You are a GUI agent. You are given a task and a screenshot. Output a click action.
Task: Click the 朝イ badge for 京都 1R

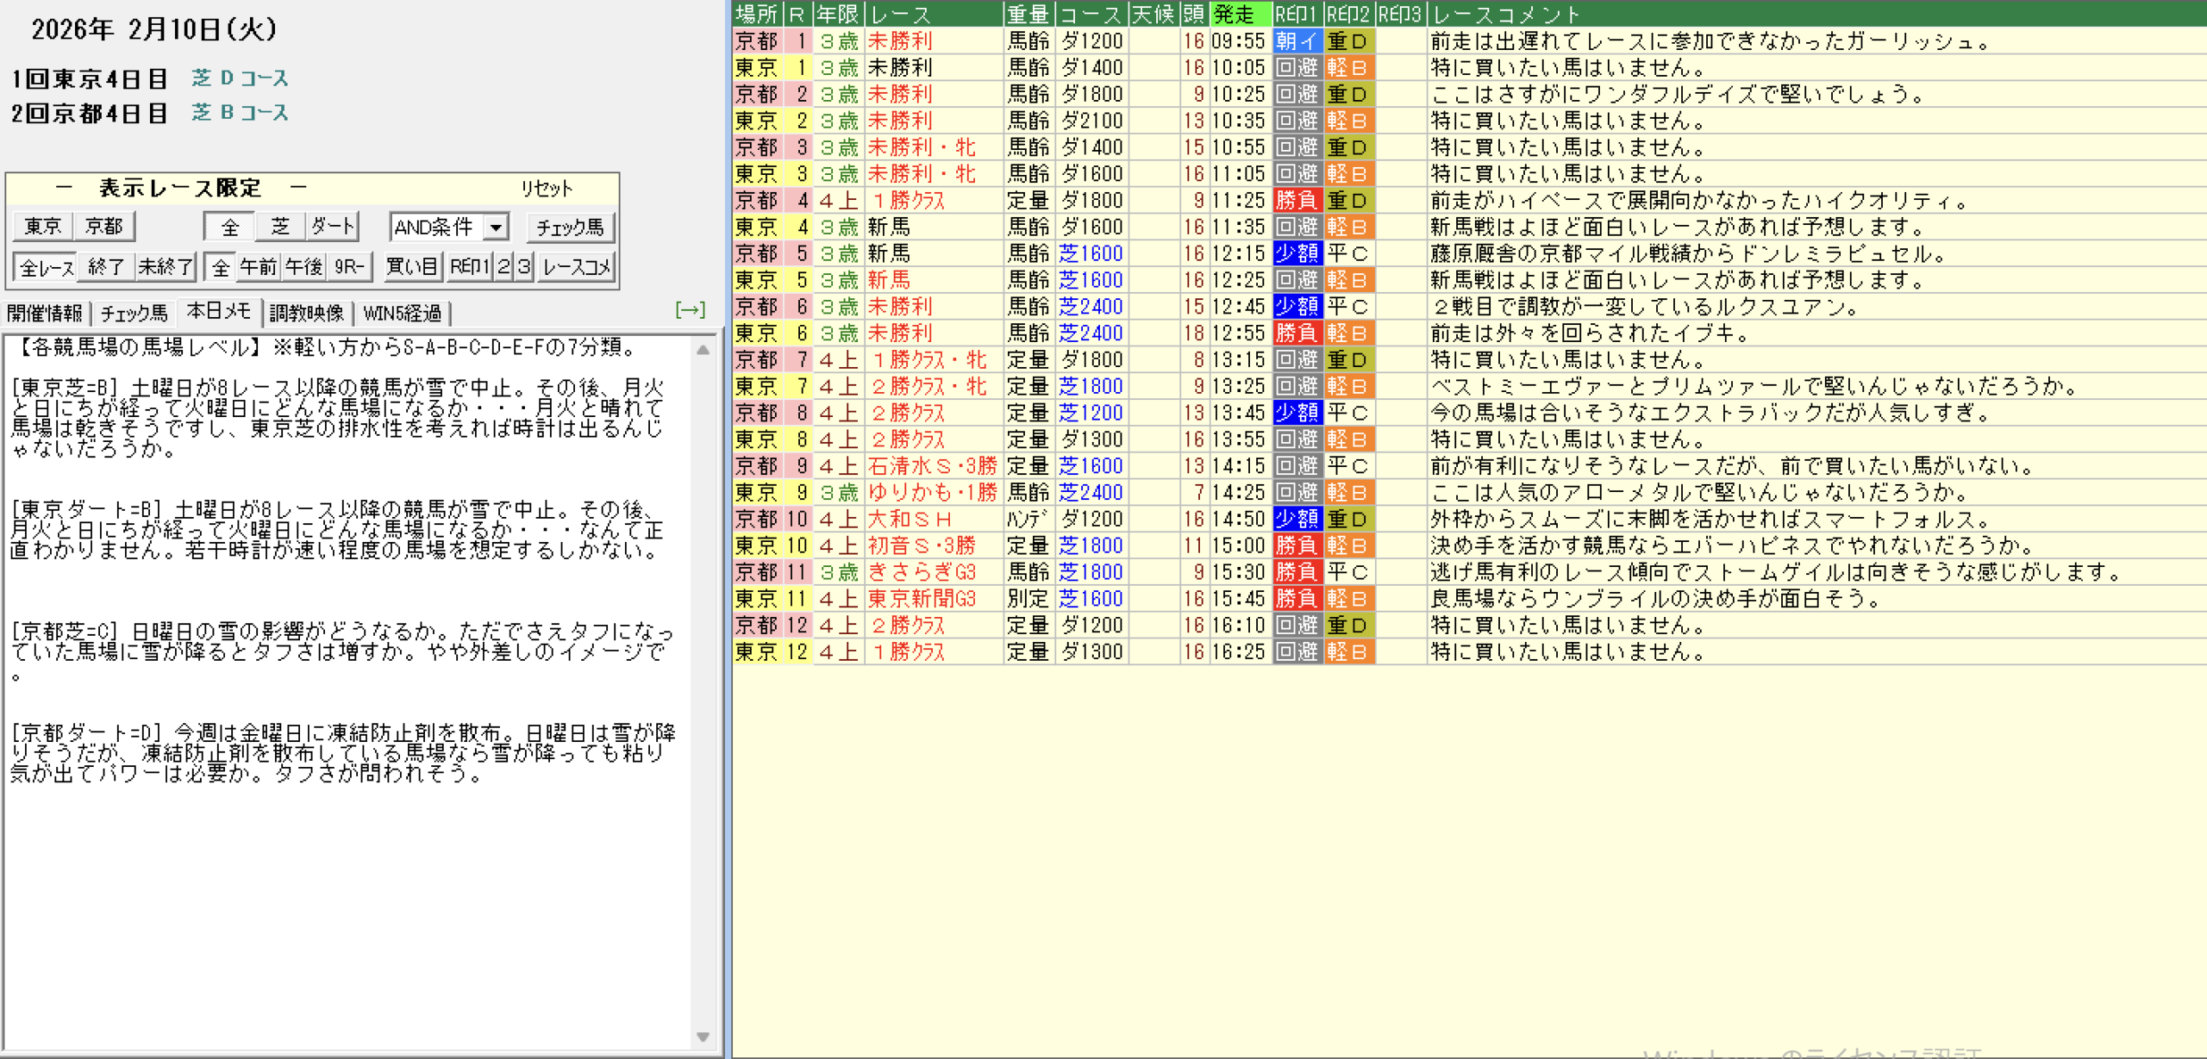click(x=1297, y=41)
